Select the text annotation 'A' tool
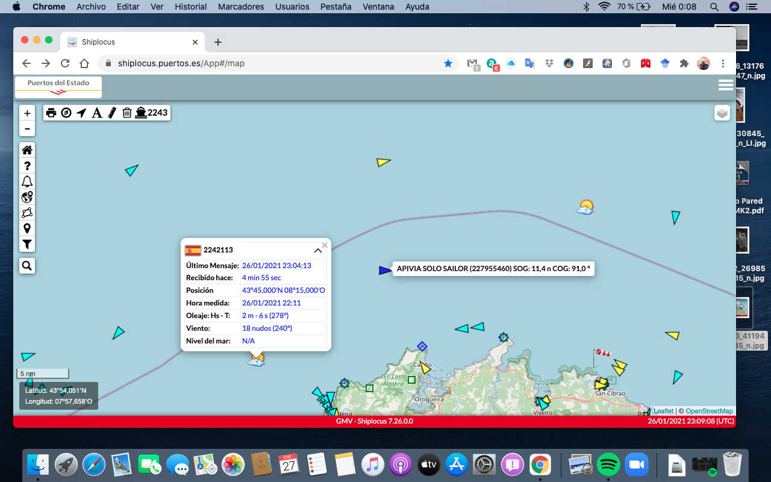 click(96, 113)
